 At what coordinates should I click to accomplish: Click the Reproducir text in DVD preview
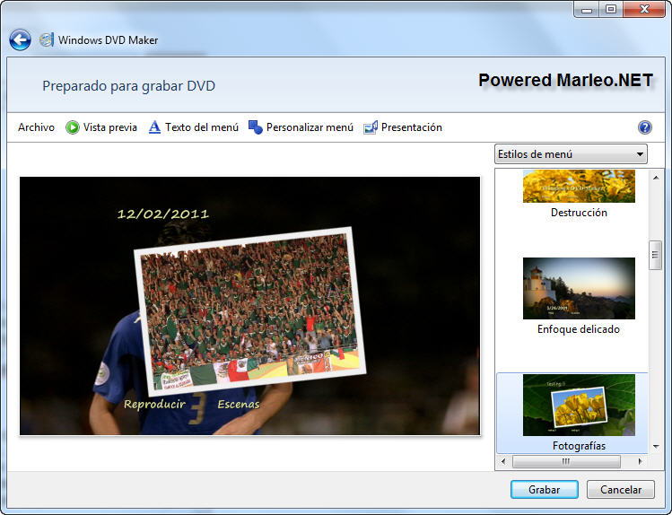(154, 404)
